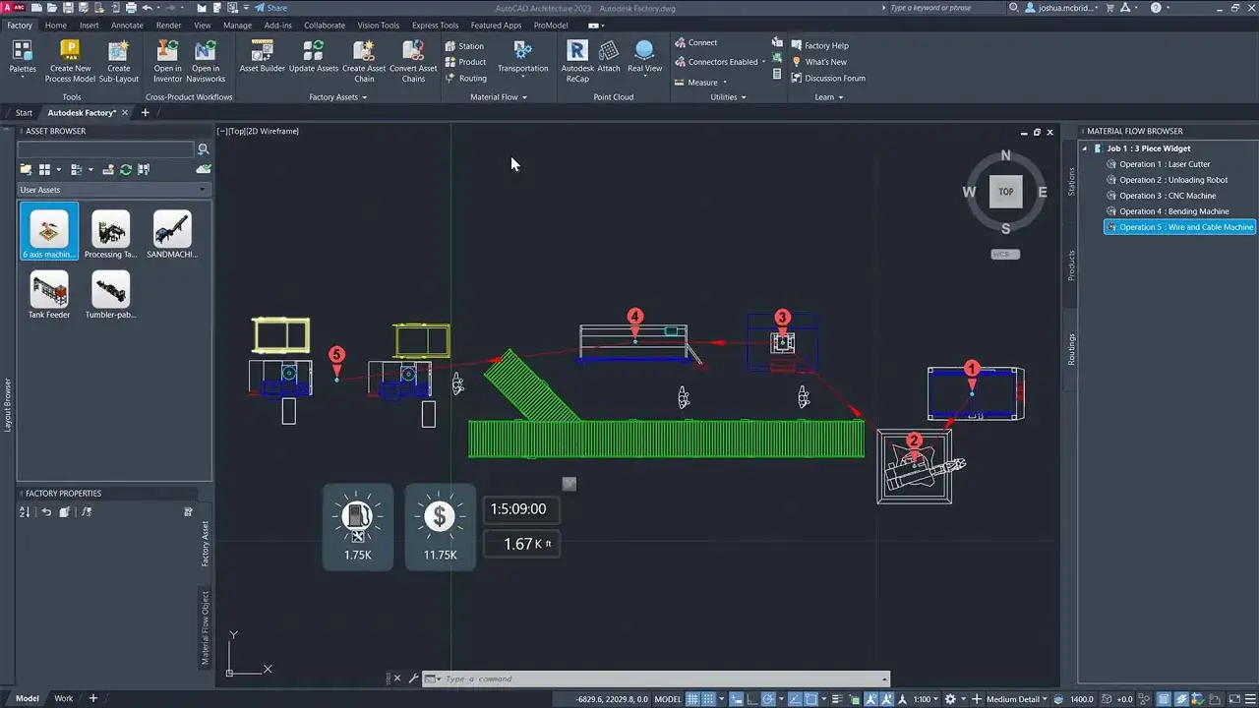Toggle object snap in status bar
The height and width of the screenshot is (708, 1259).
811,699
